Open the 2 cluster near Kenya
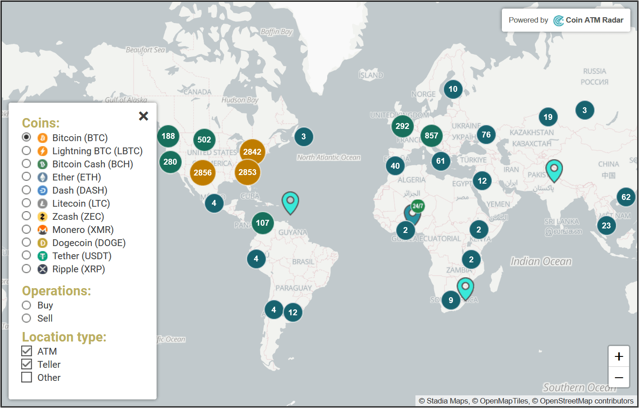The height and width of the screenshot is (408, 639). tap(479, 230)
